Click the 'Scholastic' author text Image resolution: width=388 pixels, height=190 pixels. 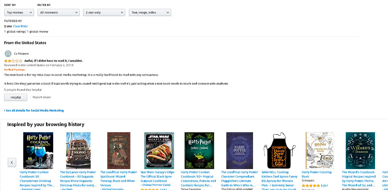click(308, 180)
